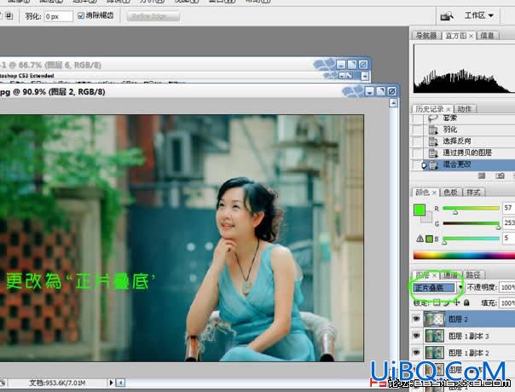The image size is (515, 392).
Task: Lock transparent pixels in Layers panel
Action: click(437, 303)
